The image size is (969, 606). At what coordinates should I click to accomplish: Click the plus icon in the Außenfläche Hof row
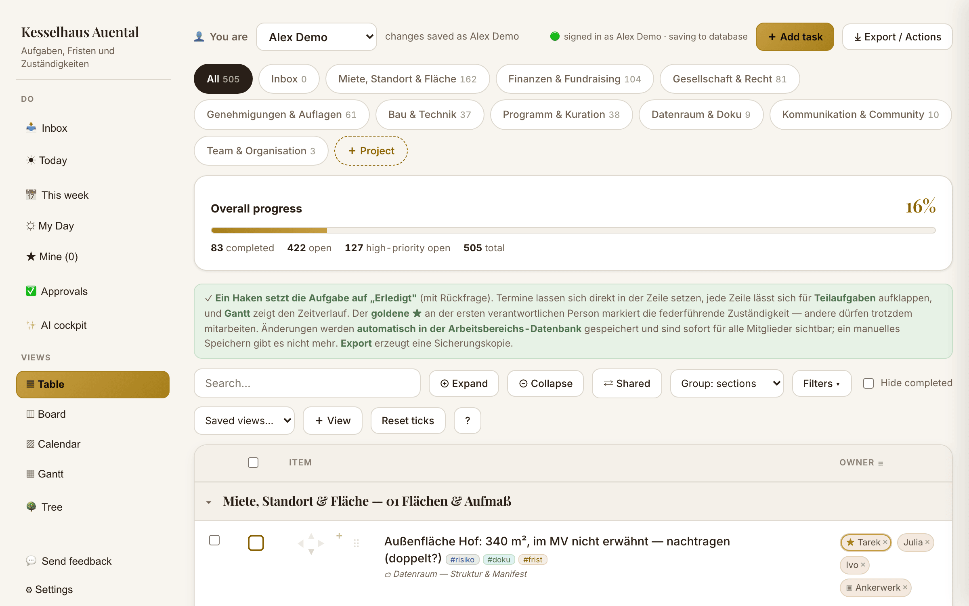point(339,535)
